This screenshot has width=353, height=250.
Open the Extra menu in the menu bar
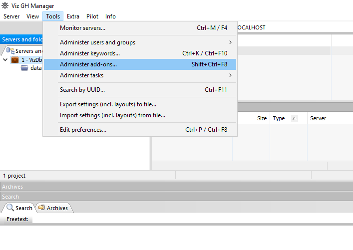(73, 16)
